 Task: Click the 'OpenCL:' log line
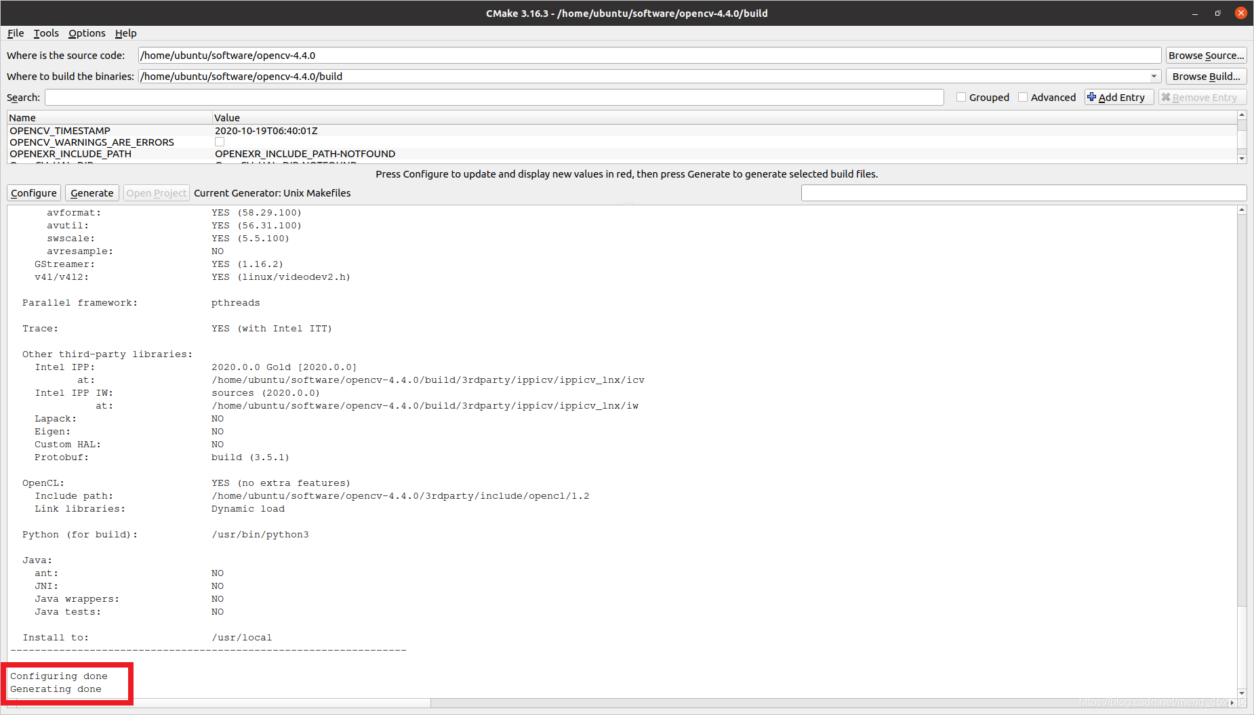coord(43,483)
